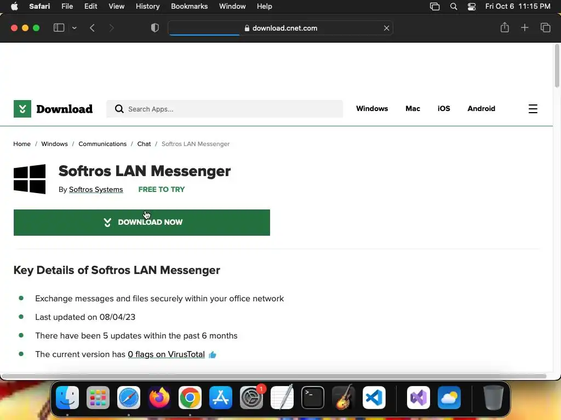Open the Android category link
This screenshot has width=561, height=420.
coord(481,109)
